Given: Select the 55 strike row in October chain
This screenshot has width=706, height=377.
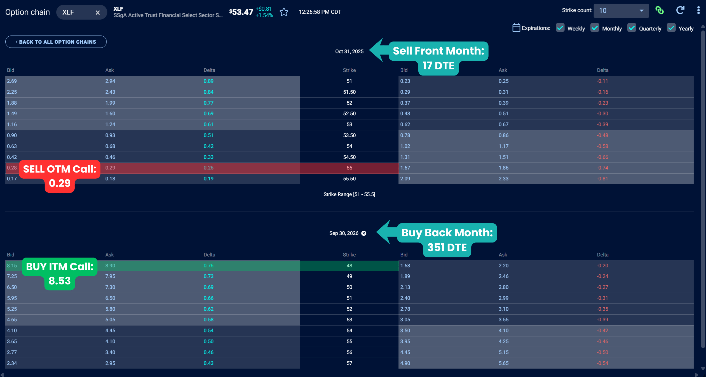Looking at the screenshot, I should 349,168.
